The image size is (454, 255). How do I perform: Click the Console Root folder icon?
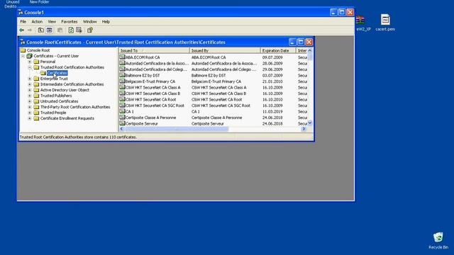[x=23, y=50]
